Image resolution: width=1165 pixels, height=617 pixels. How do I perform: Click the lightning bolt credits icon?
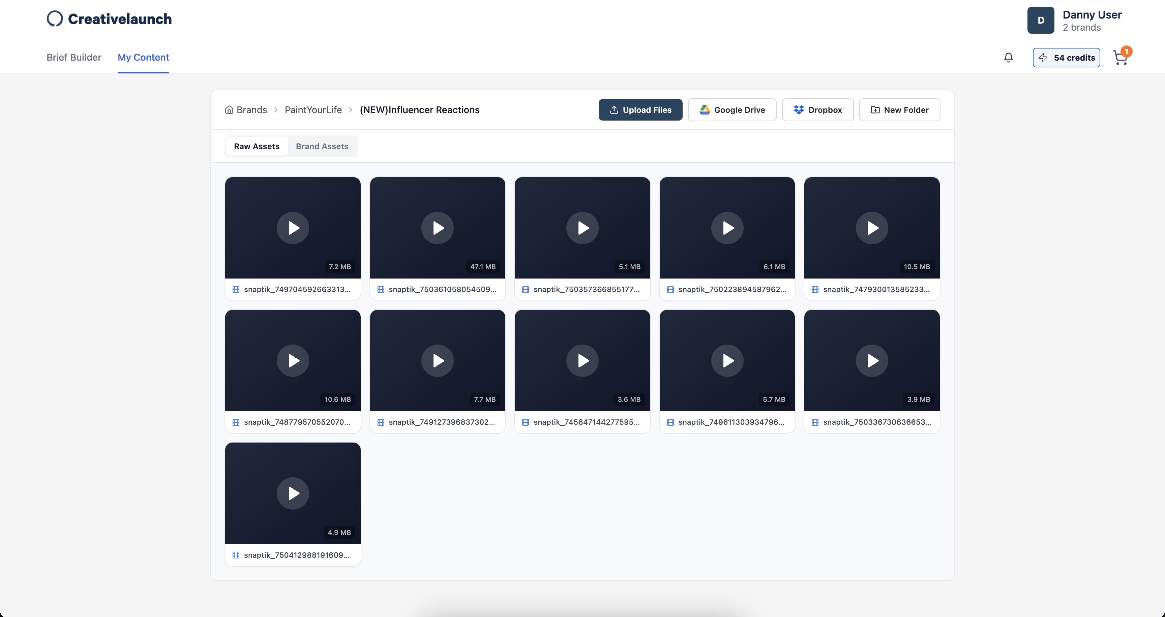click(1043, 57)
